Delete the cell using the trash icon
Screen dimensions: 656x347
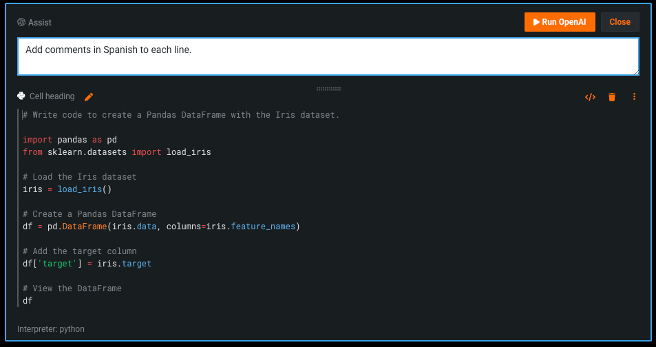[612, 97]
